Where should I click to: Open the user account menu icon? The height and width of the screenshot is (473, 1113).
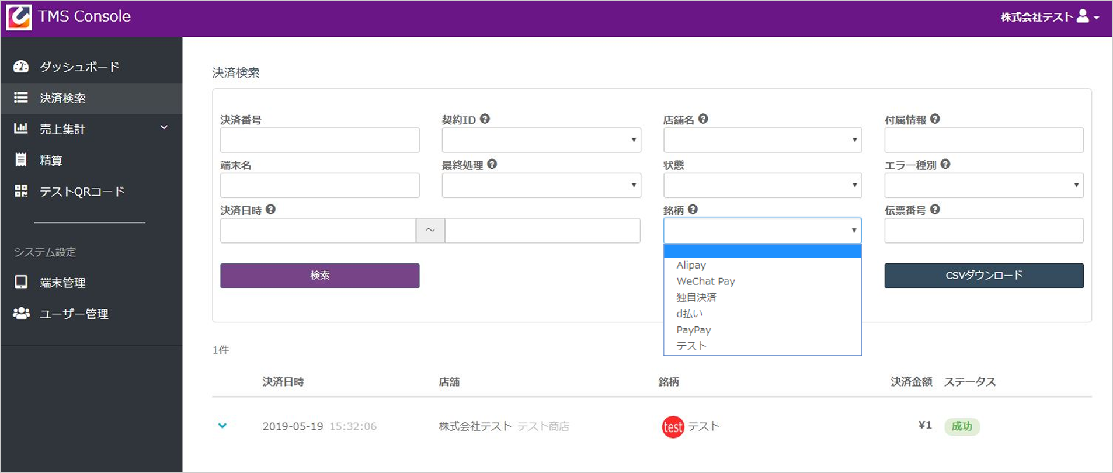[1083, 16]
